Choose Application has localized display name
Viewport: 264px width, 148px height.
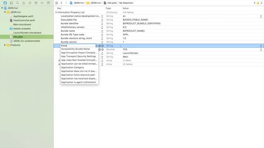pos(79,79)
